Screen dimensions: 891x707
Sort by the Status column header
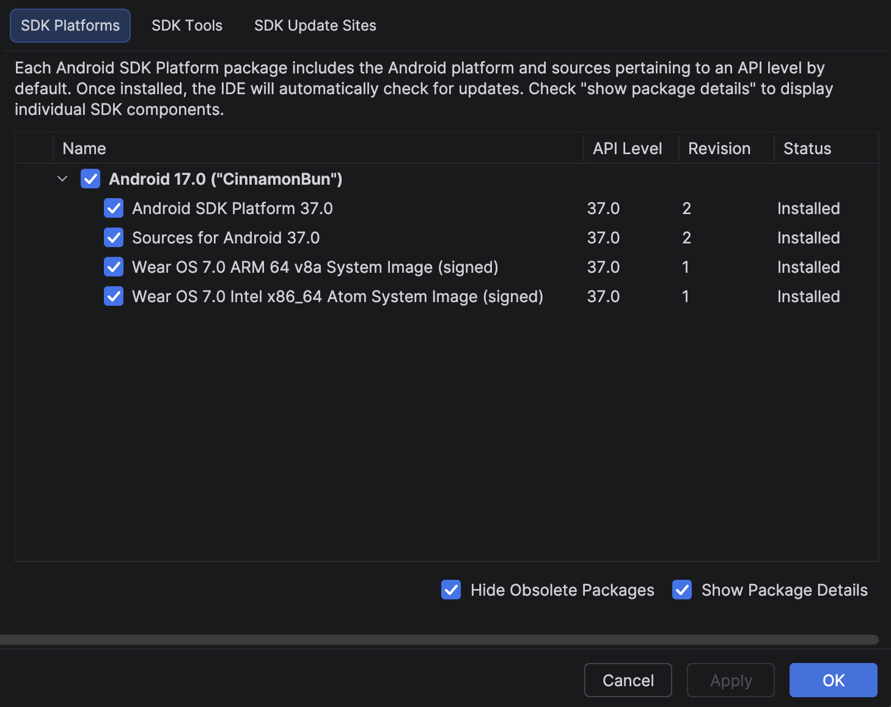click(826, 149)
